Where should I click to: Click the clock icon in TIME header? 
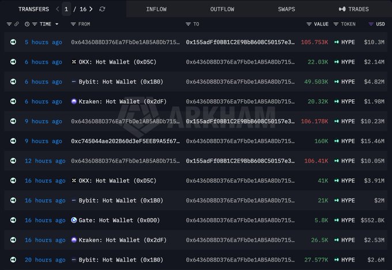[27, 24]
